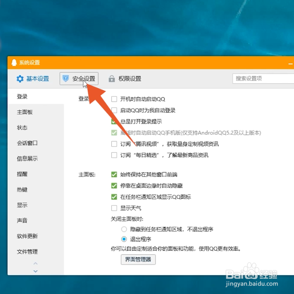Switch to the 权限设置 tab
This screenshot has width=294, height=294.
pyautogui.click(x=125, y=78)
